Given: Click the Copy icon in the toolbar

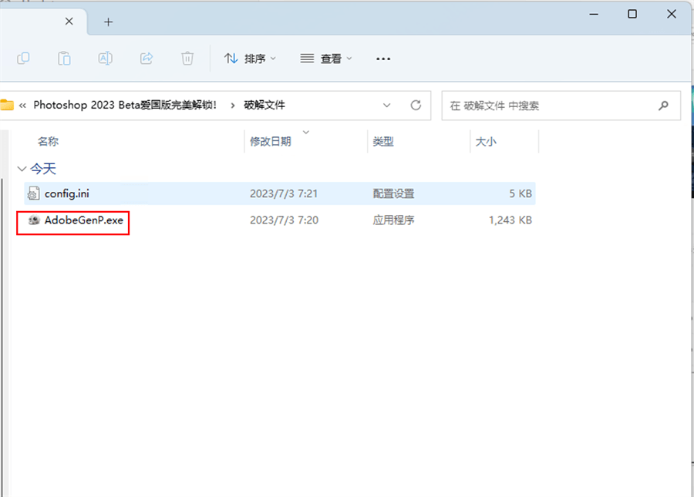Looking at the screenshot, I should coord(23,59).
